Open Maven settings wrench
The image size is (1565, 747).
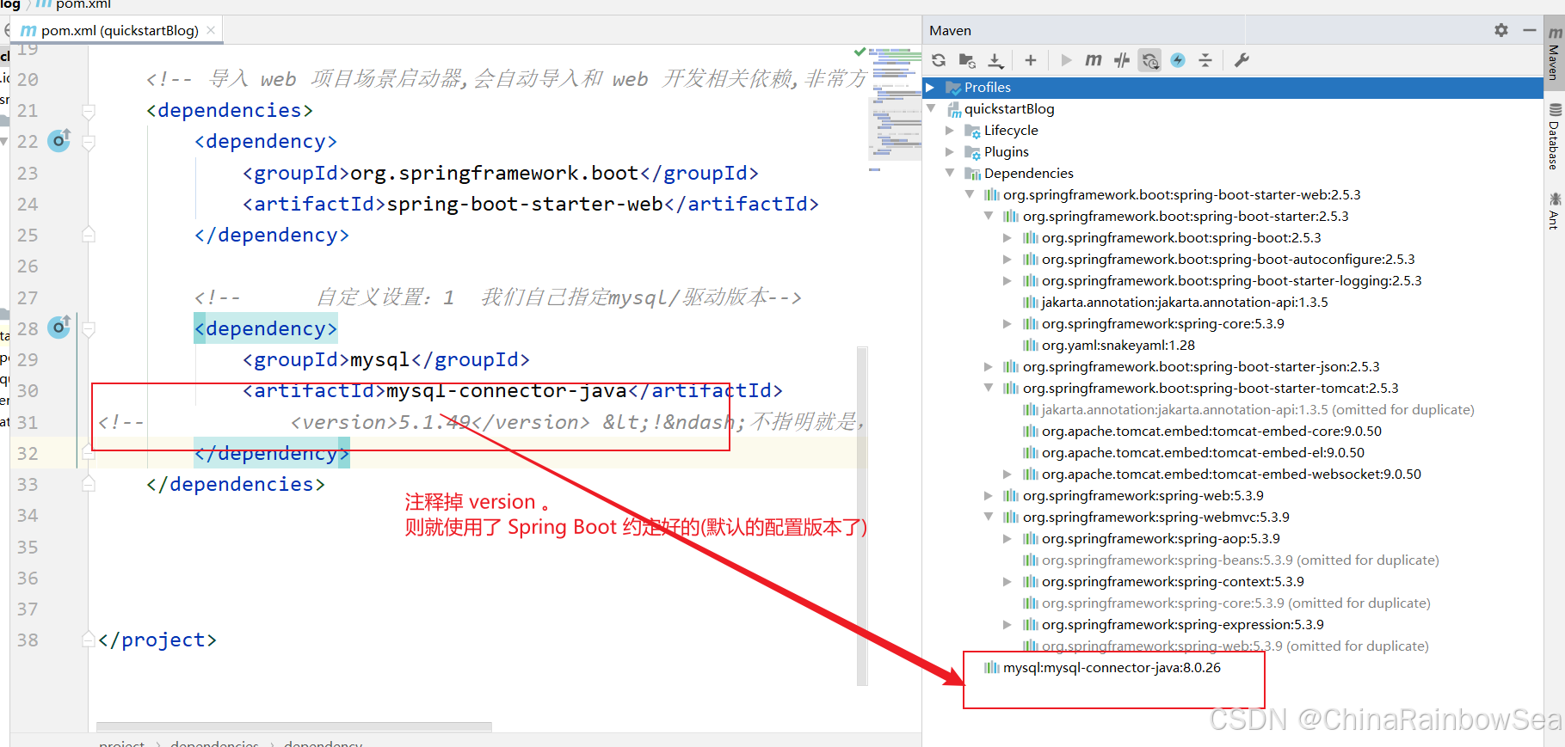coord(1242,60)
